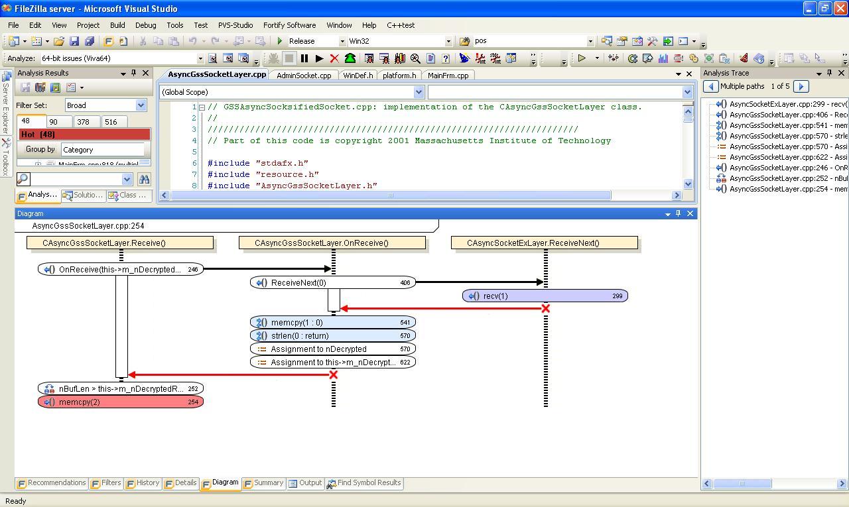
Task: Select the 48 issues tab
Action: (x=31, y=121)
